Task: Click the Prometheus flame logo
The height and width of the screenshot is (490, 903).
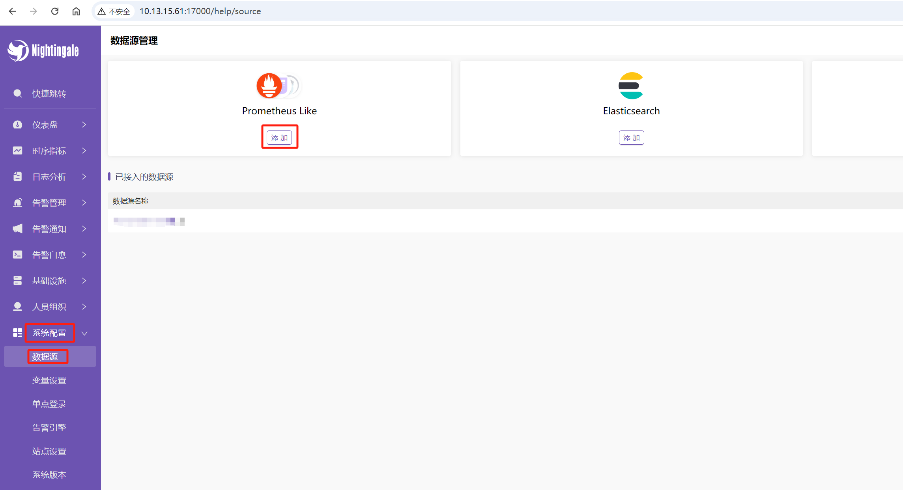Action: [269, 86]
